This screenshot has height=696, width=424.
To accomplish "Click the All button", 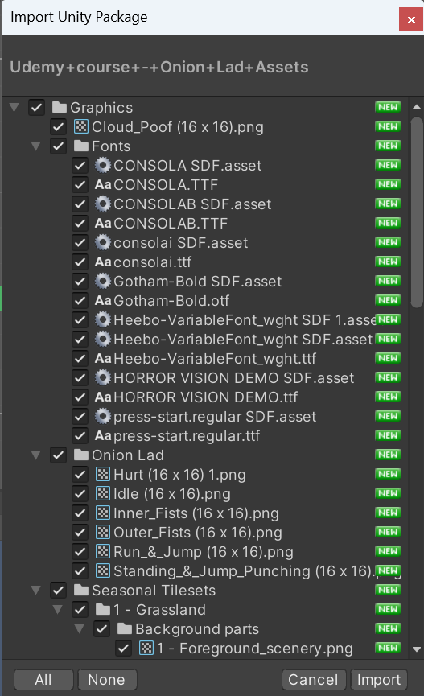I will tap(43, 680).
